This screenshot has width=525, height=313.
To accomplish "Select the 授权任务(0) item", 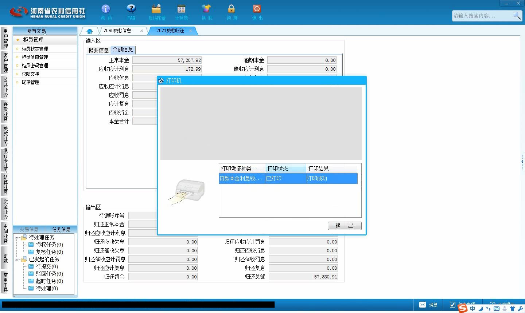I will coord(49,245).
